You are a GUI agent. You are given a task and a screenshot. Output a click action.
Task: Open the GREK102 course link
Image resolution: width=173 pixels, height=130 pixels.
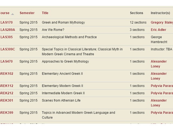(x=6, y=74)
